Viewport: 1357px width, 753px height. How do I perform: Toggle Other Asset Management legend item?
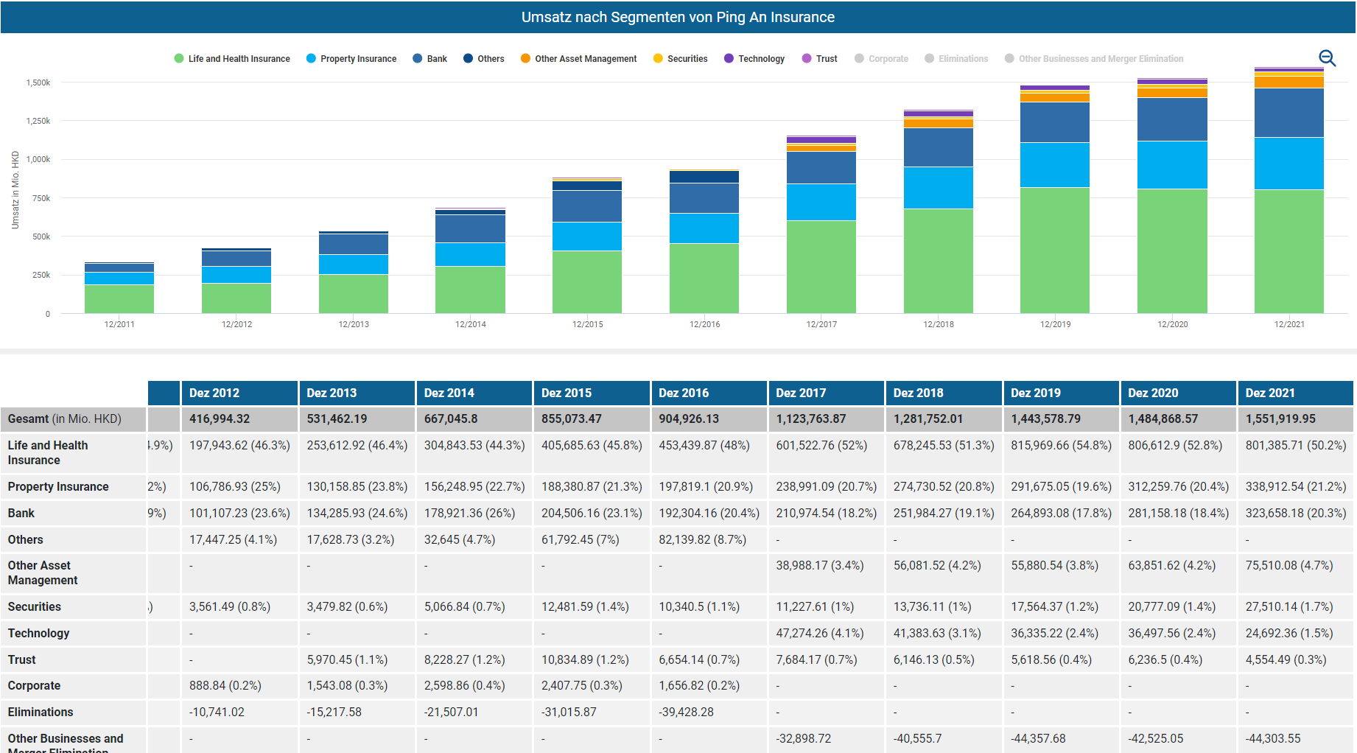[585, 59]
